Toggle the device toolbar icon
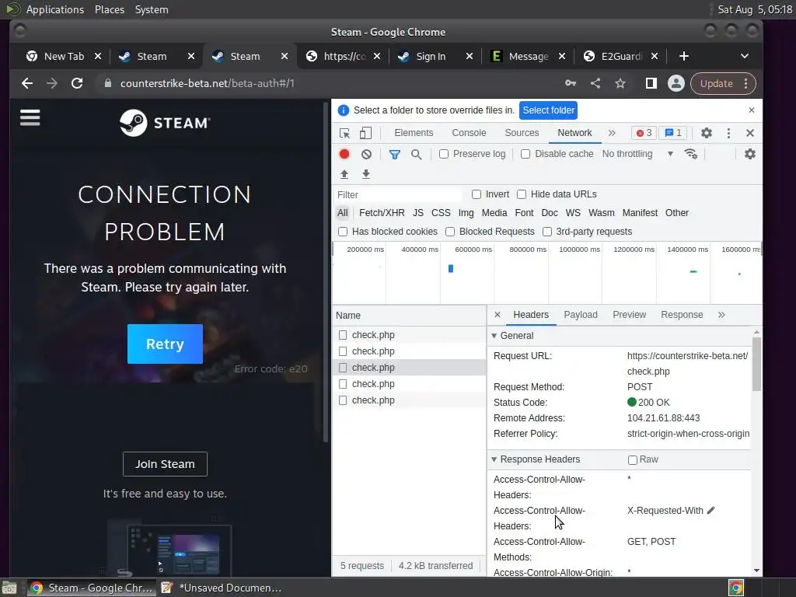The height and width of the screenshot is (597, 796). [365, 133]
